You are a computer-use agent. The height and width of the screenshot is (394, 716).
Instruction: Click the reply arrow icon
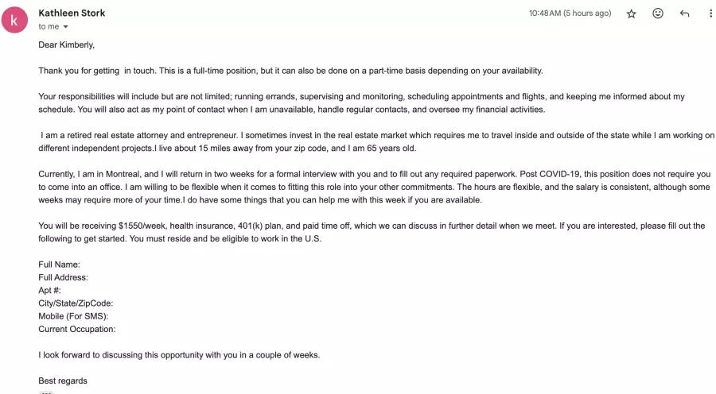684,14
